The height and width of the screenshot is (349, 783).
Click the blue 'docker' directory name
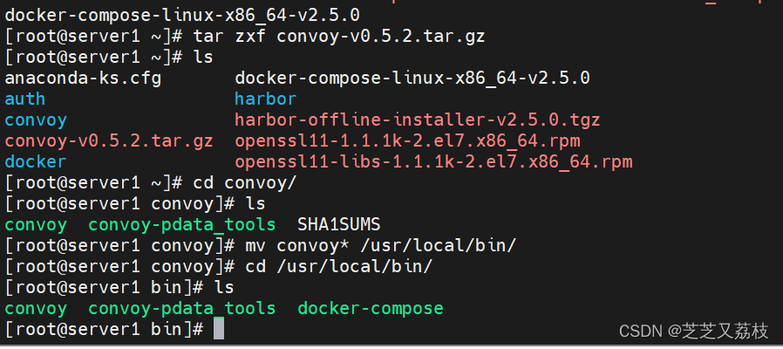(36, 162)
